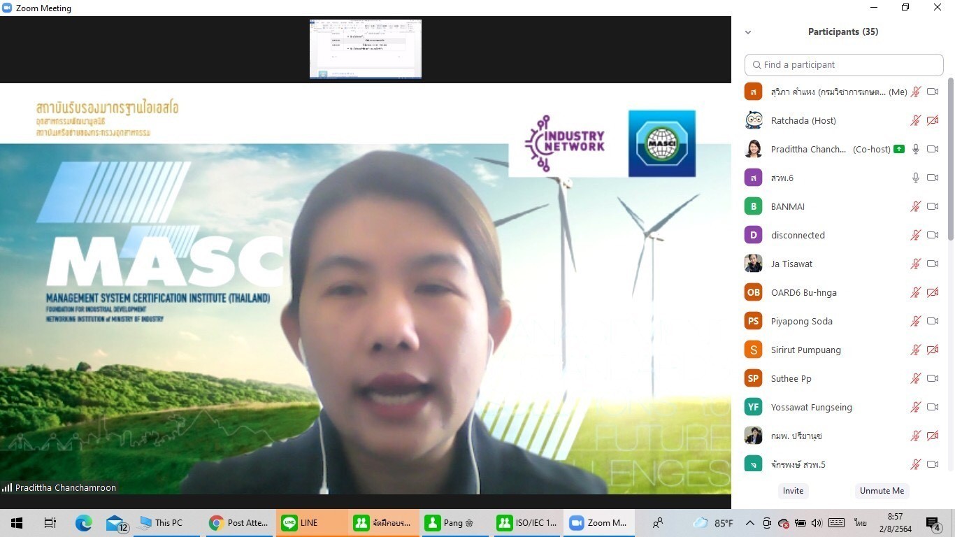
Task: Click the camera icon for Pradittha Chanch... (Co-host)
Action: [x=933, y=149]
